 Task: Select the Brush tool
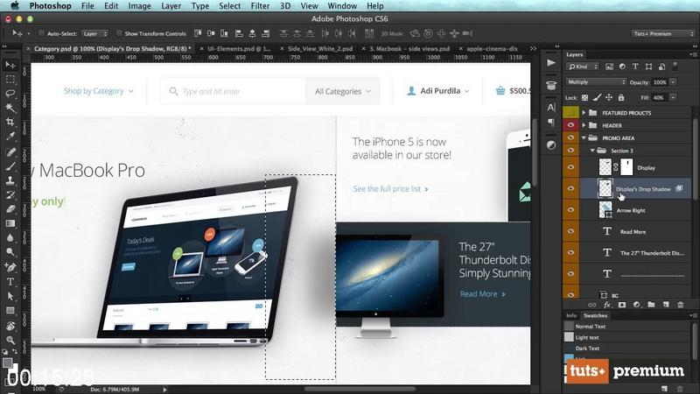(x=10, y=166)
